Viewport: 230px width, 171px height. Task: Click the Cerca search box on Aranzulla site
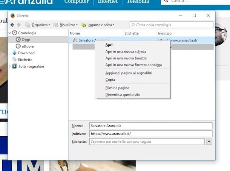coord(195,2)
